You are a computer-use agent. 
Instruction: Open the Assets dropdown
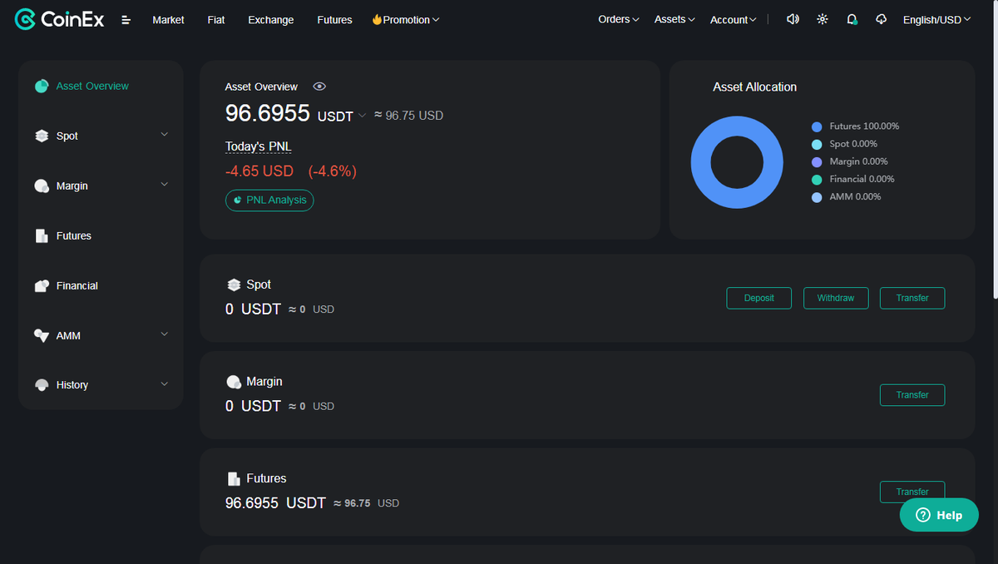click(x=674, y=19)
